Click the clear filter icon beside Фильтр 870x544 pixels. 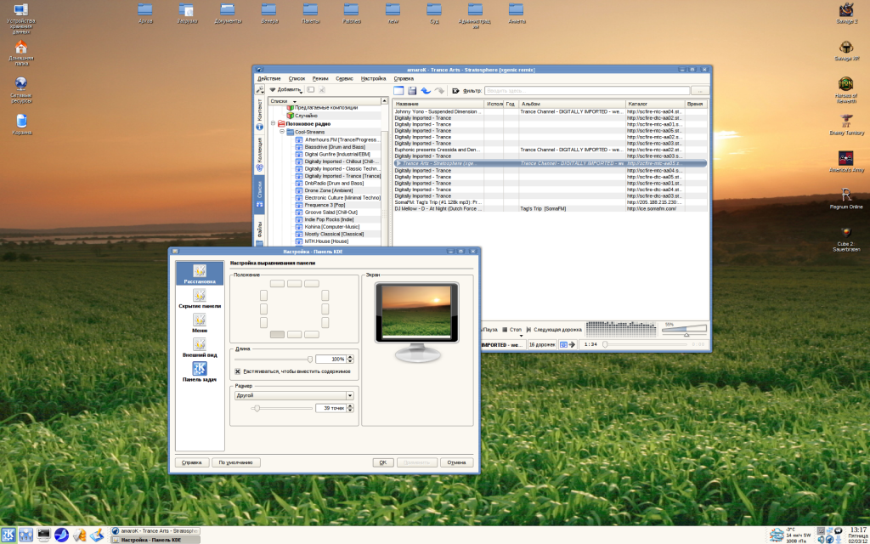[x=456, y=90]
